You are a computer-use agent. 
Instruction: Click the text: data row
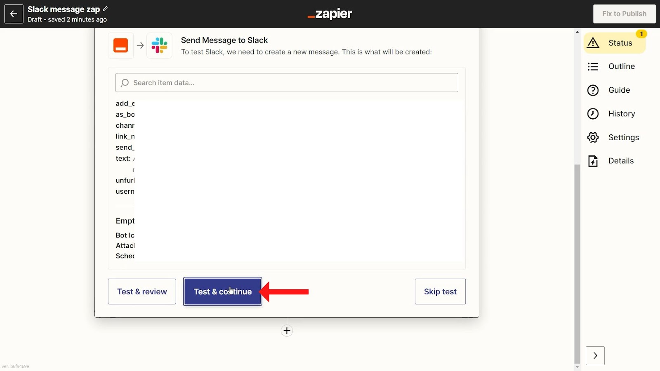click(x=125, y=158)
